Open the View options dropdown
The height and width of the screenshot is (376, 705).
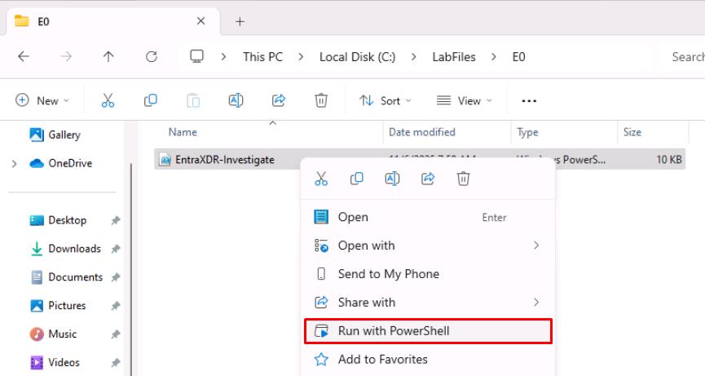(465, 100)
